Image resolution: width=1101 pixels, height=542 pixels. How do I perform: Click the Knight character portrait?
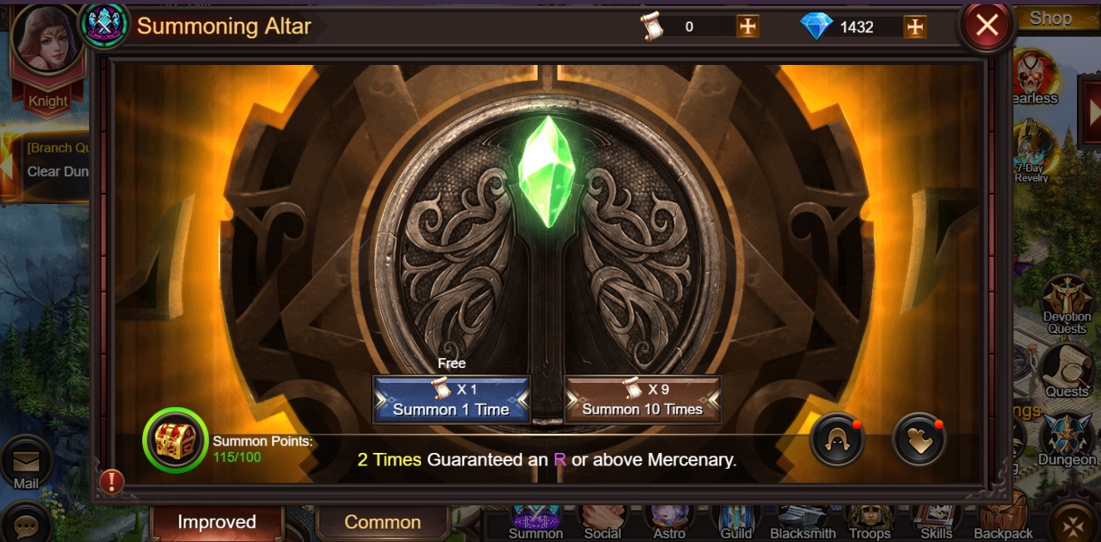click(47, 43)
